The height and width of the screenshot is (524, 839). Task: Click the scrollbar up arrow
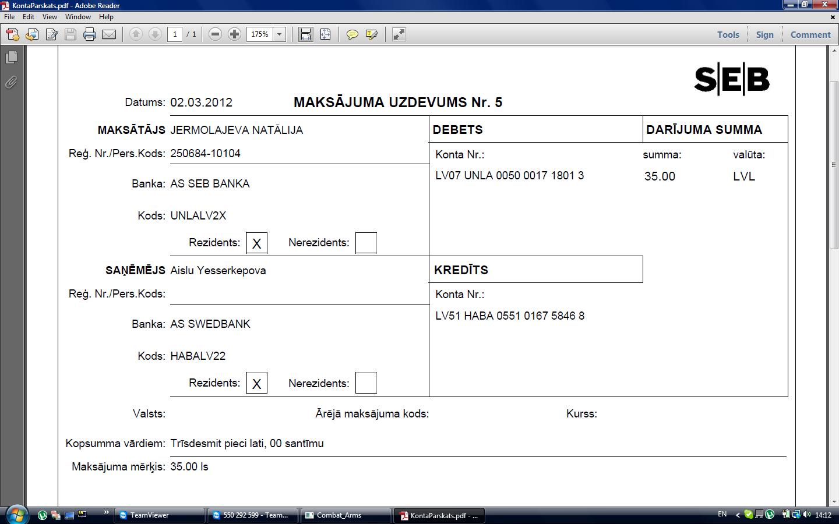[x=834, y=51]
